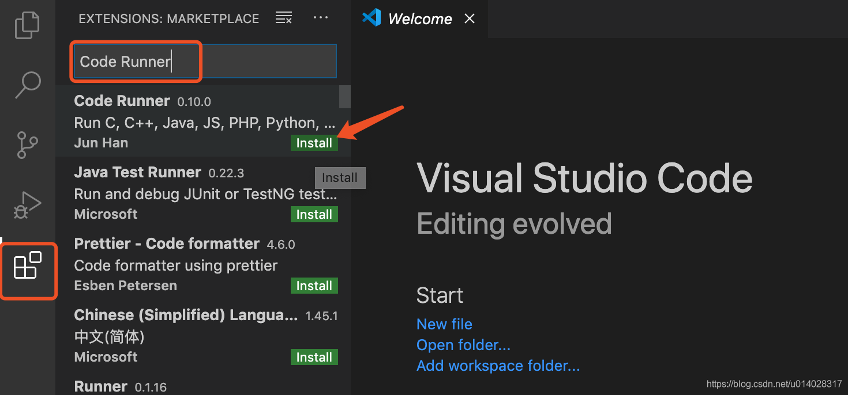
Task: Click Microsoft publisher under Chinese language pack
Action: tap(106, 357)
